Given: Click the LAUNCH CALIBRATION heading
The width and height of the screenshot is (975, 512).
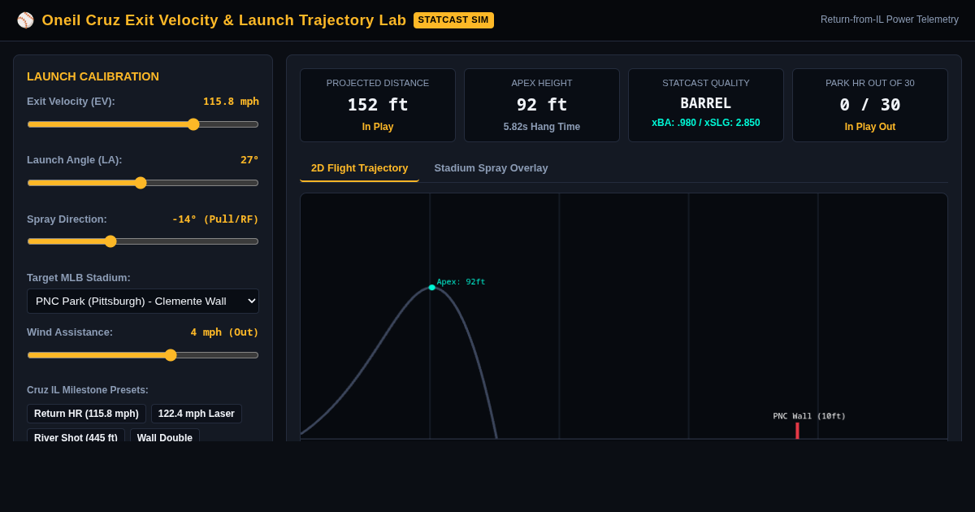Looking at the screenshot, I should [x=93, y=76].
